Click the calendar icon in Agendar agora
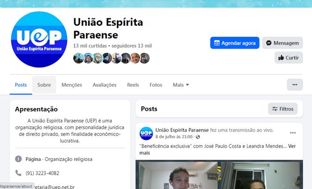Image resolution: width=312 pixels, height=189 pixels. coord(217,43)
